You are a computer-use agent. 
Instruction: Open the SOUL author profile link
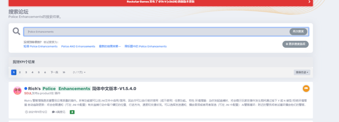click(28, 93)
